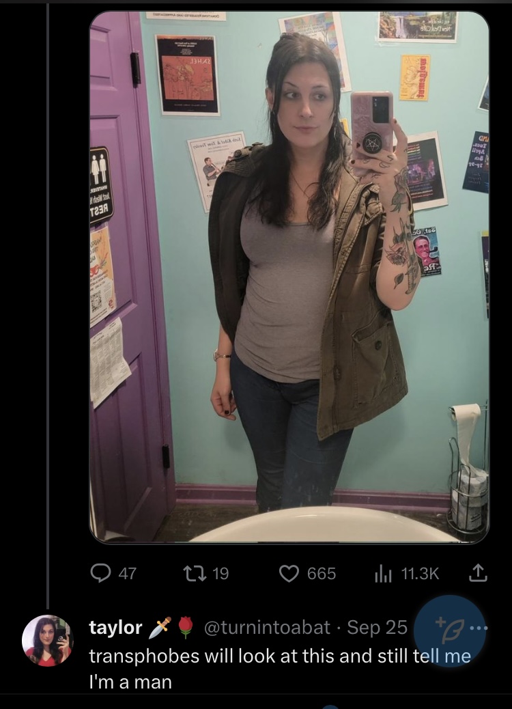The height and width of the screenshot is (709, 512).
Task: Open the three-dot more options menu
Action: click(x=479, y=628)
